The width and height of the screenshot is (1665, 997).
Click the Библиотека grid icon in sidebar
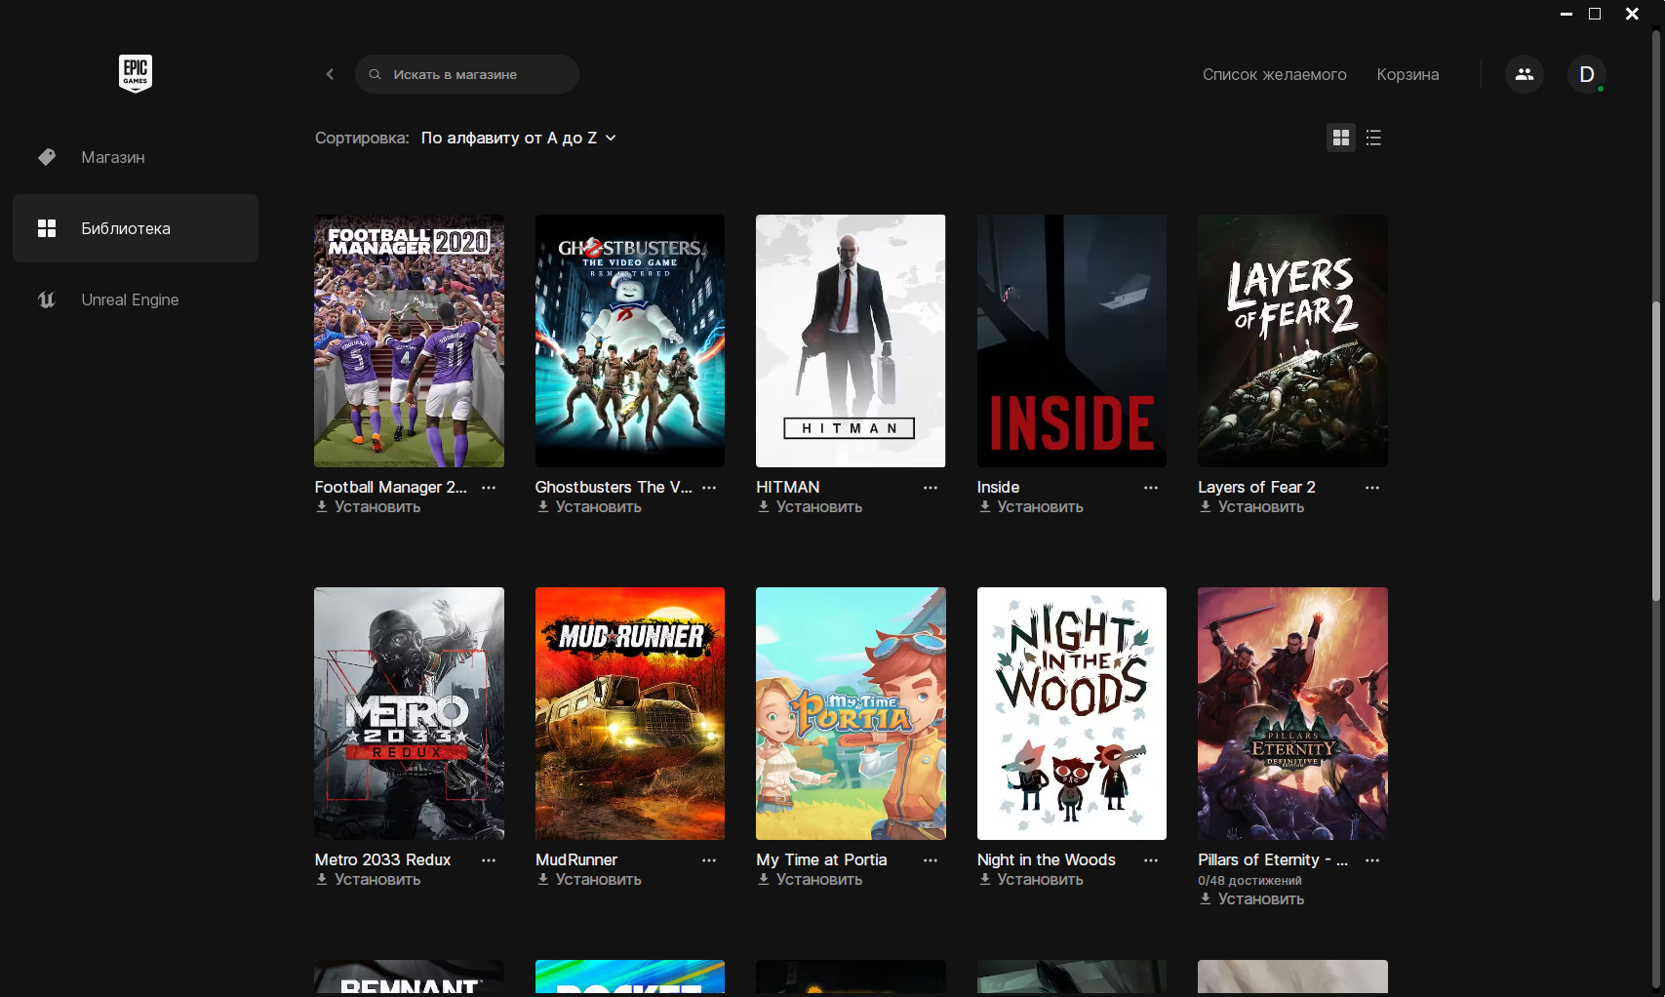[x=46, y=228]
